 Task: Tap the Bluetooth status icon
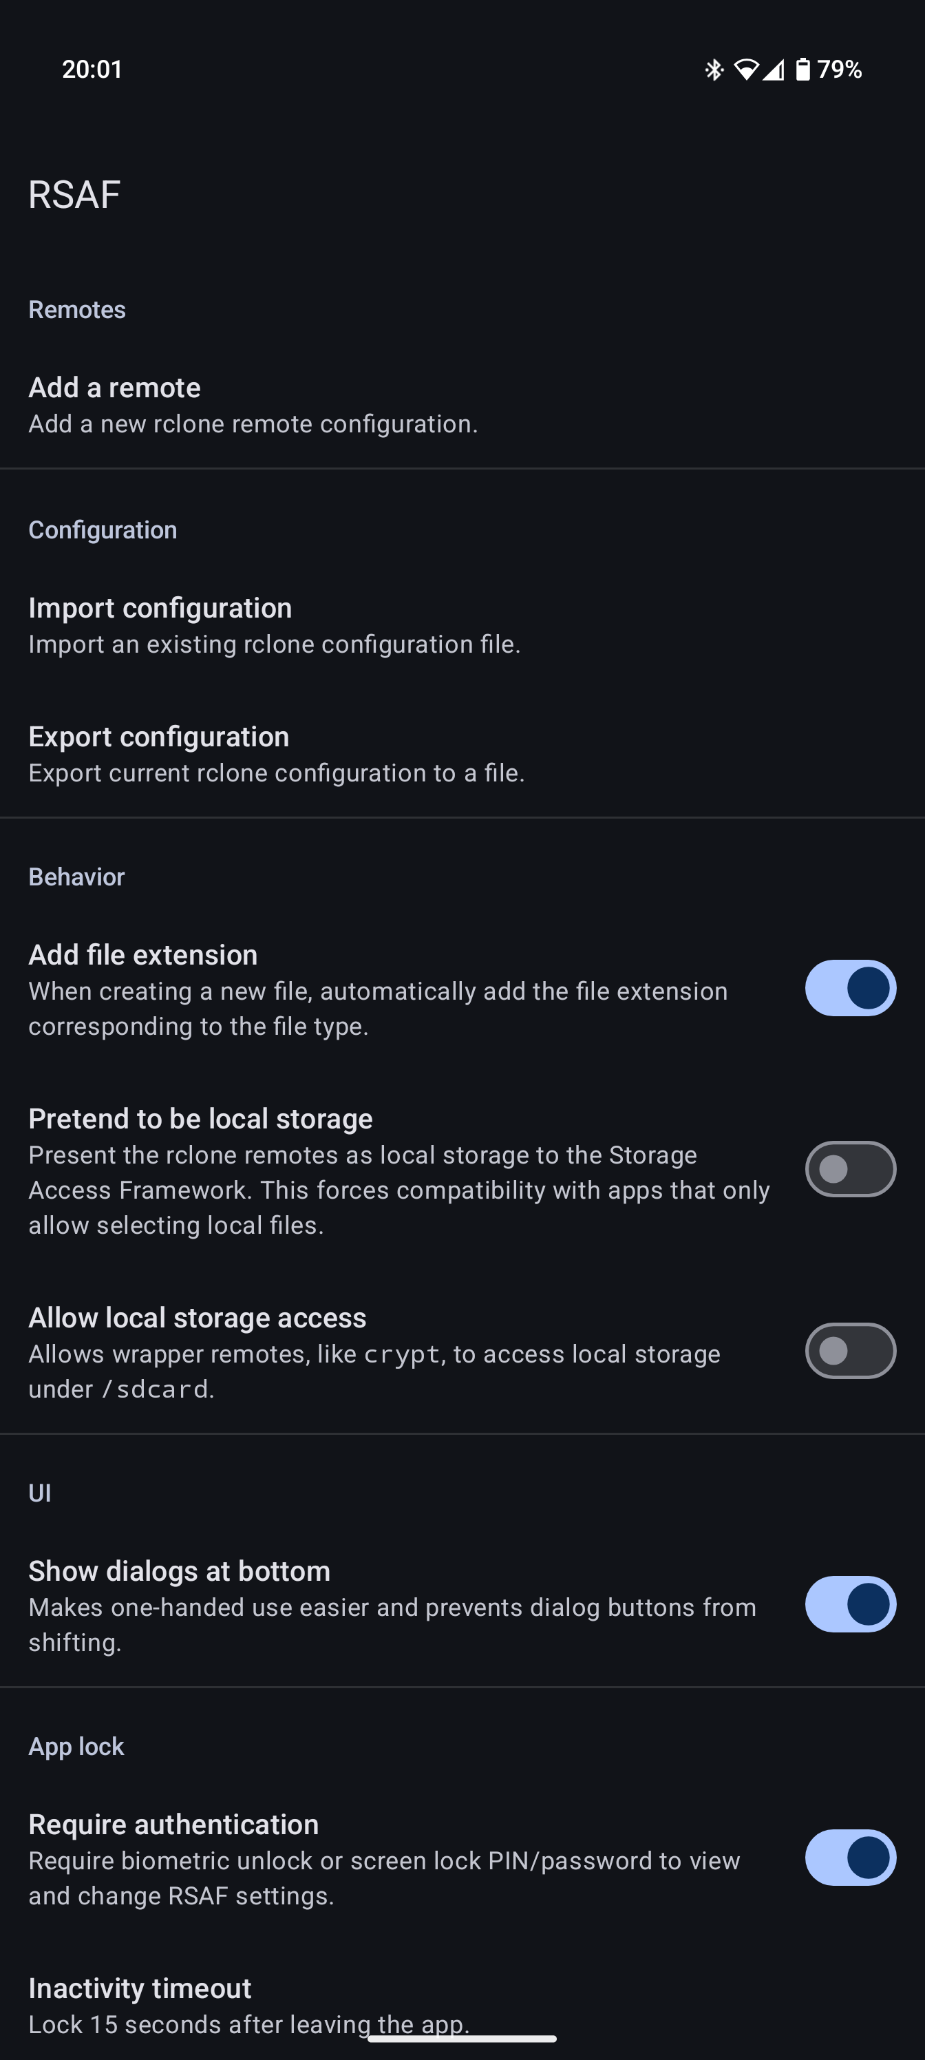pos(713,70)
